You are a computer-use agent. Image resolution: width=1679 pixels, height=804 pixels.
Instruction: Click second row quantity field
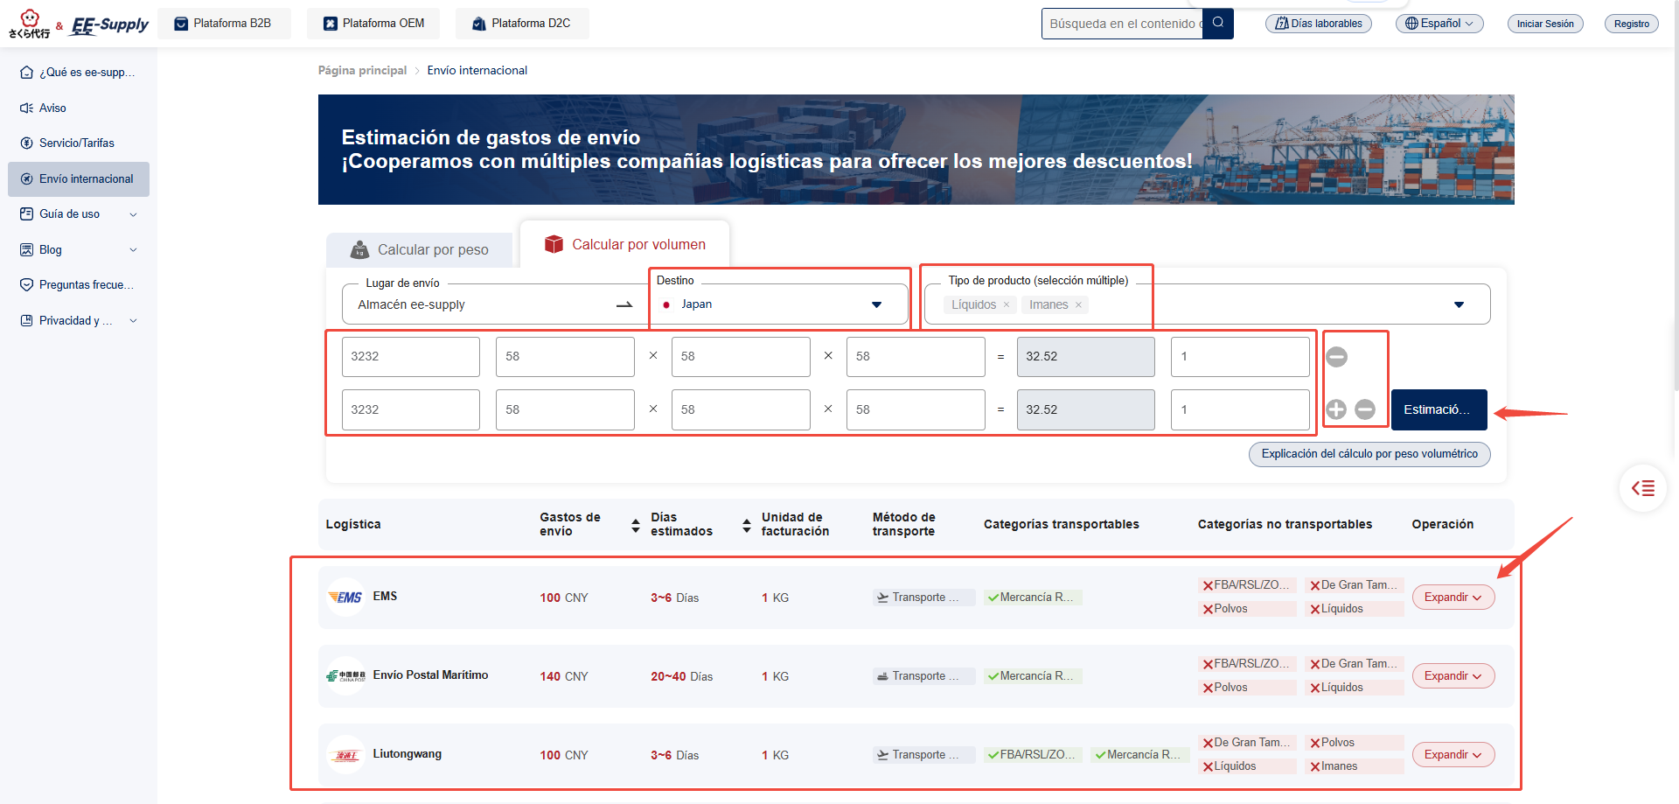1240,409
